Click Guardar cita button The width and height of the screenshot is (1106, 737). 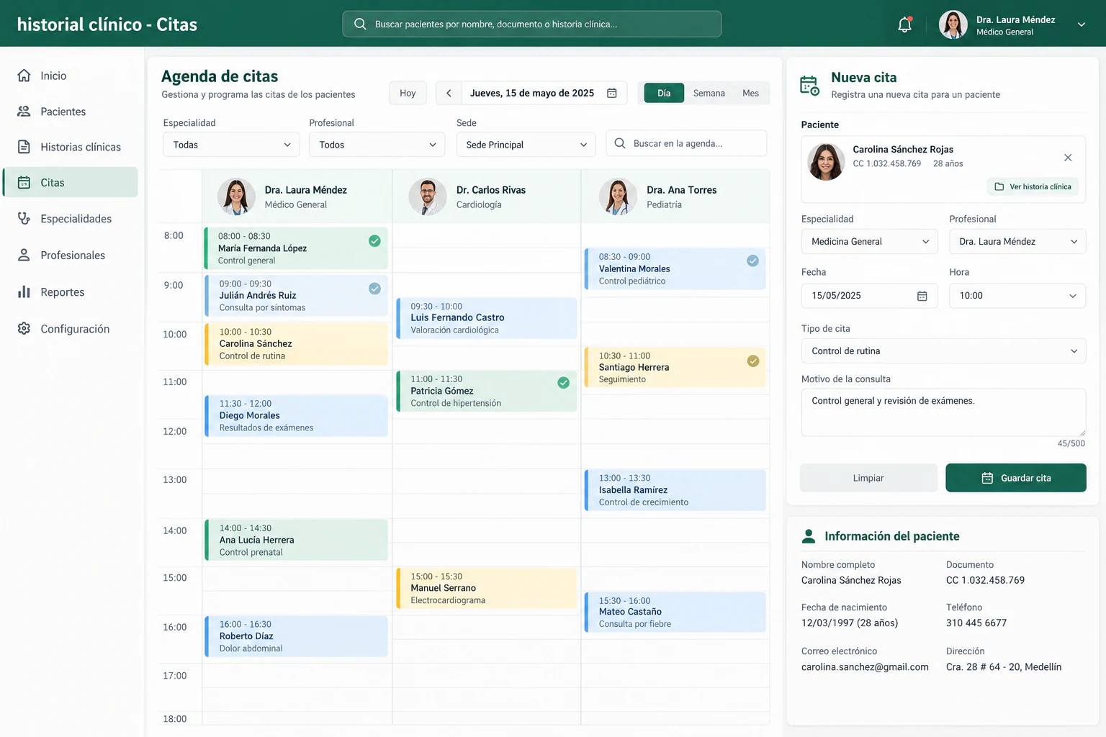click(1015, 478)
